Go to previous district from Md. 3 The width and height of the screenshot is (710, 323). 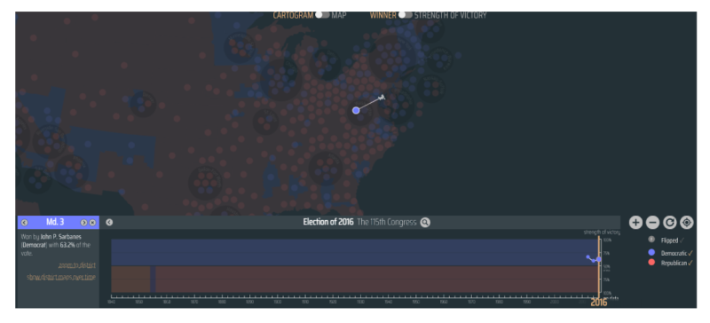point(25,223)
